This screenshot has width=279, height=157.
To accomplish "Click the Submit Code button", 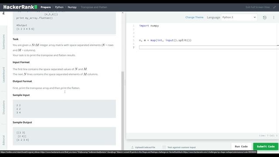I will (265, 147).
